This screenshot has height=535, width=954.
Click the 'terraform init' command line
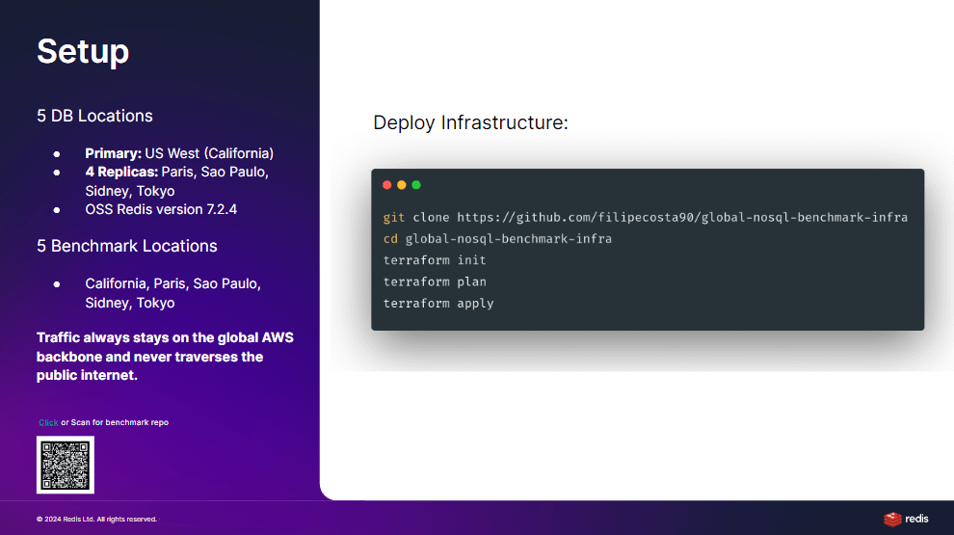point(435,260)
